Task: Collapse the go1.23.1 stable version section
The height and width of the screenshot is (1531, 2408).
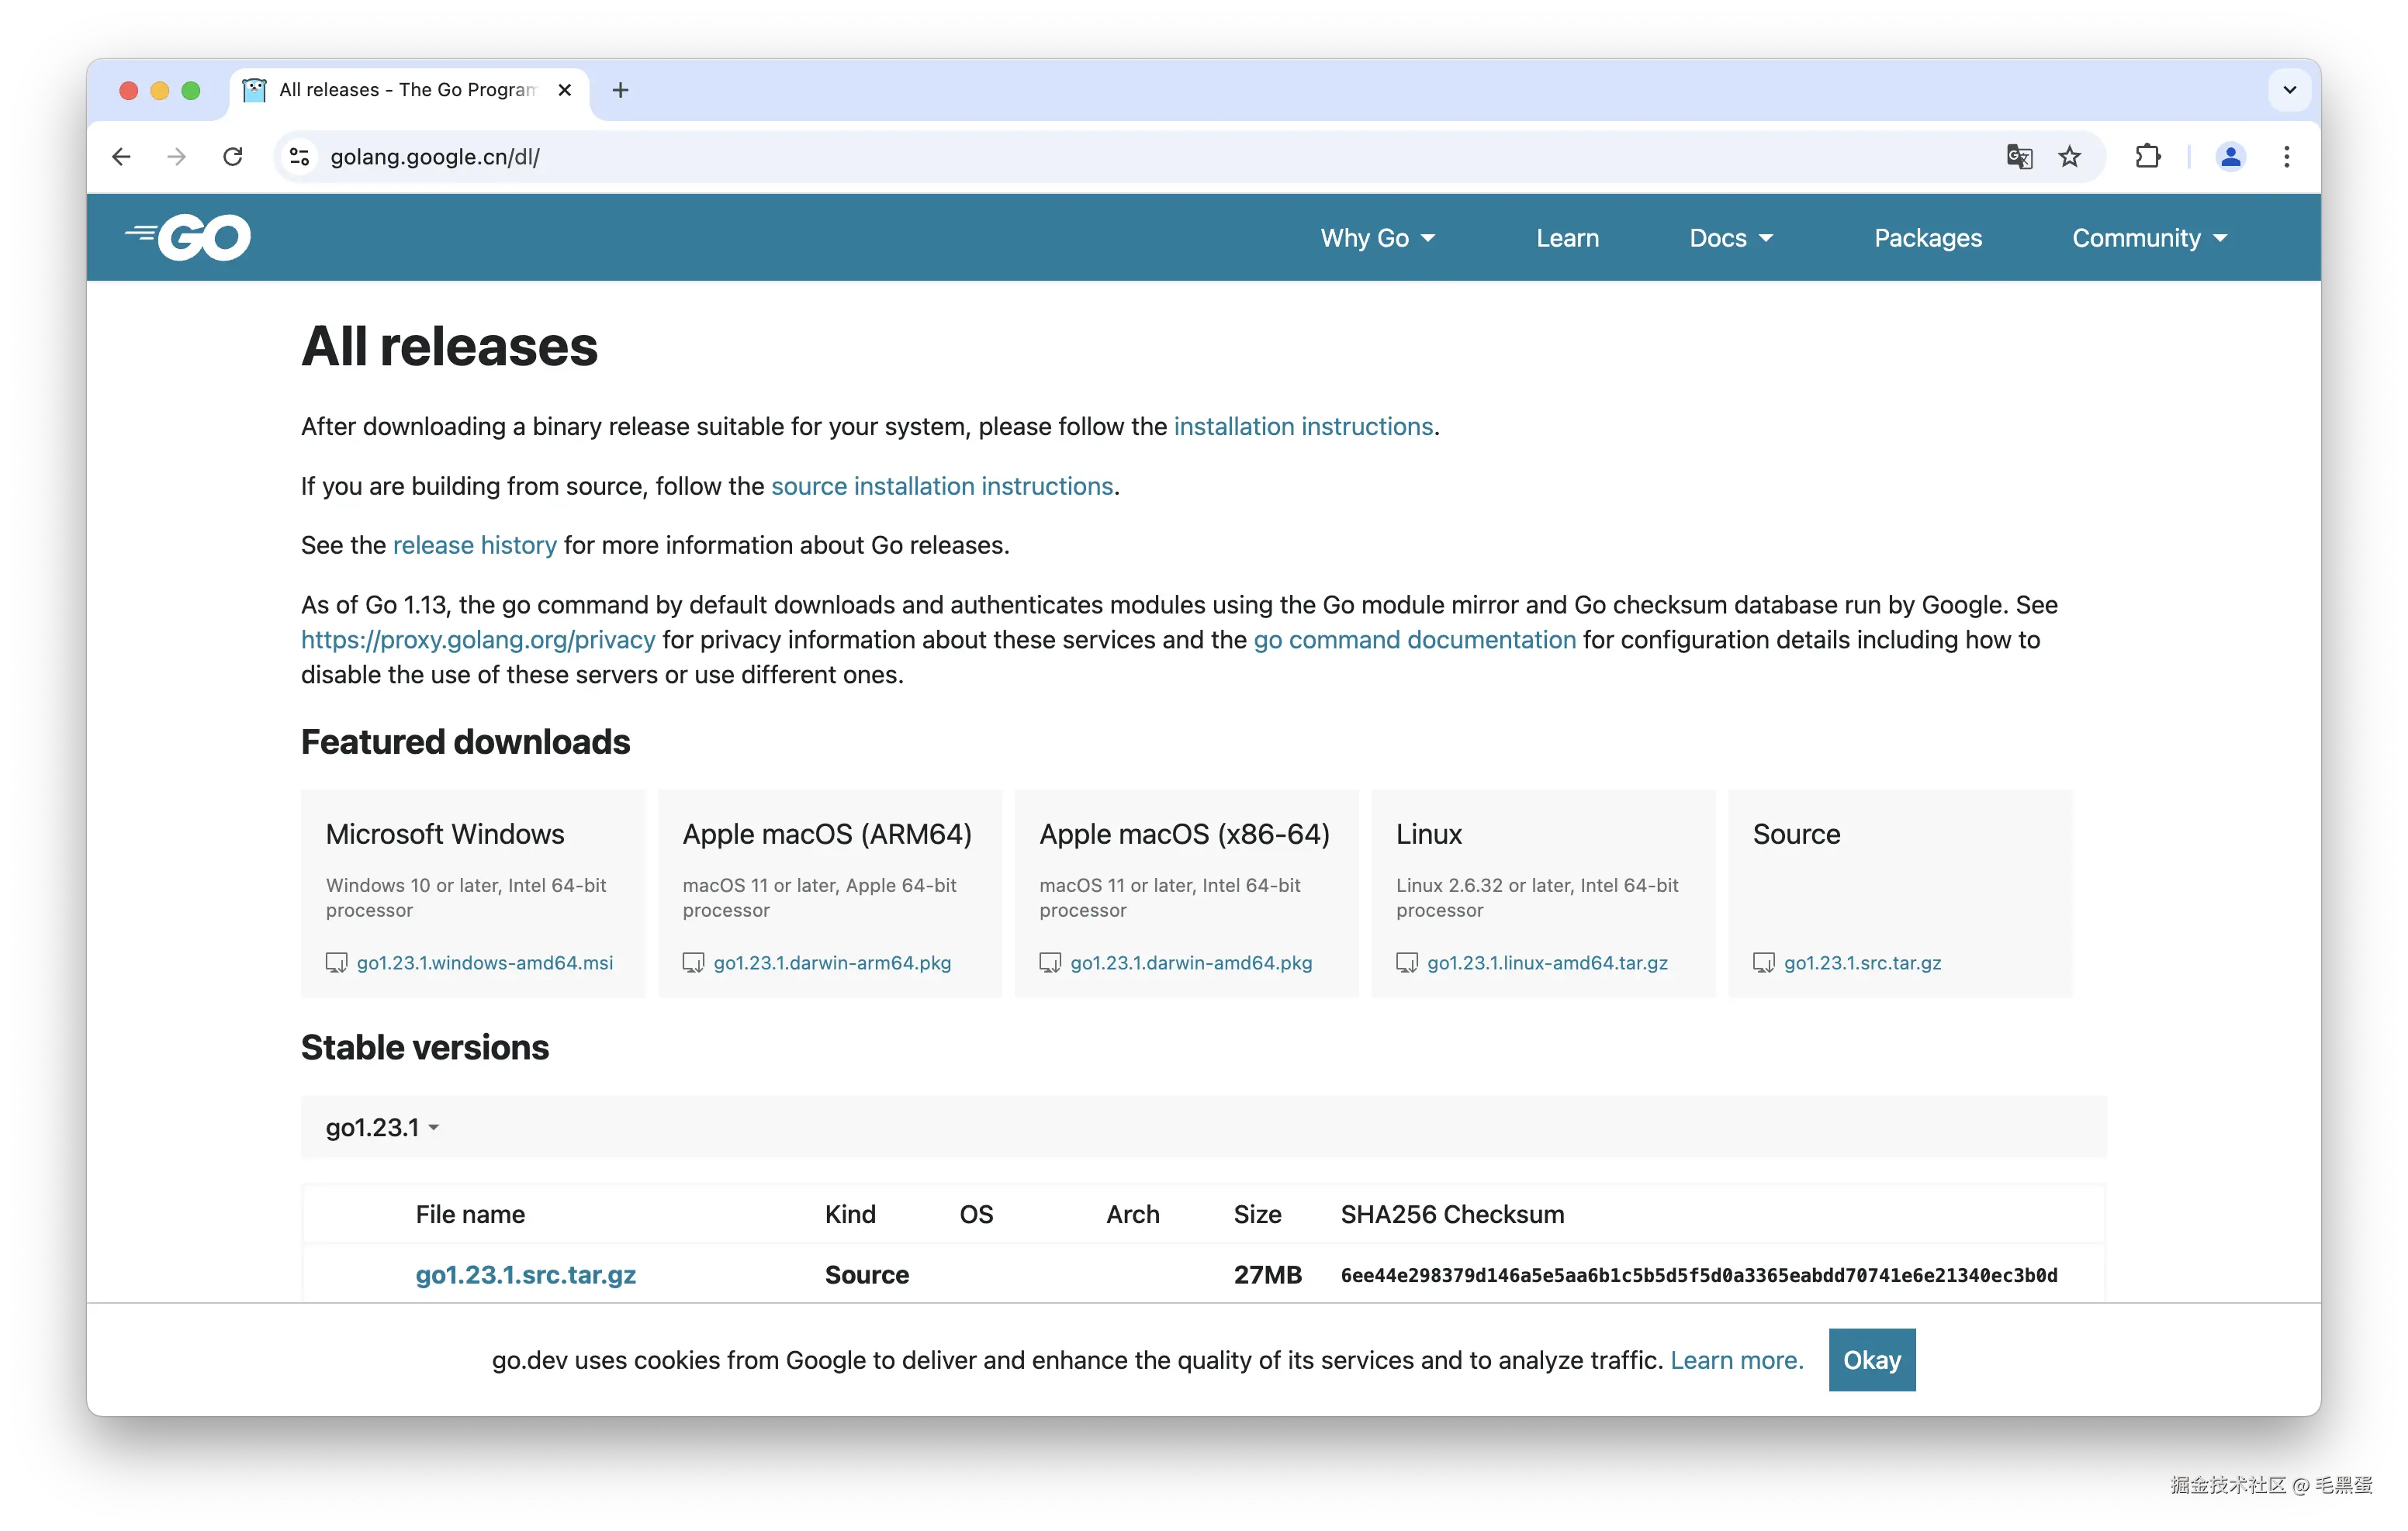Action: (382, 1127)
